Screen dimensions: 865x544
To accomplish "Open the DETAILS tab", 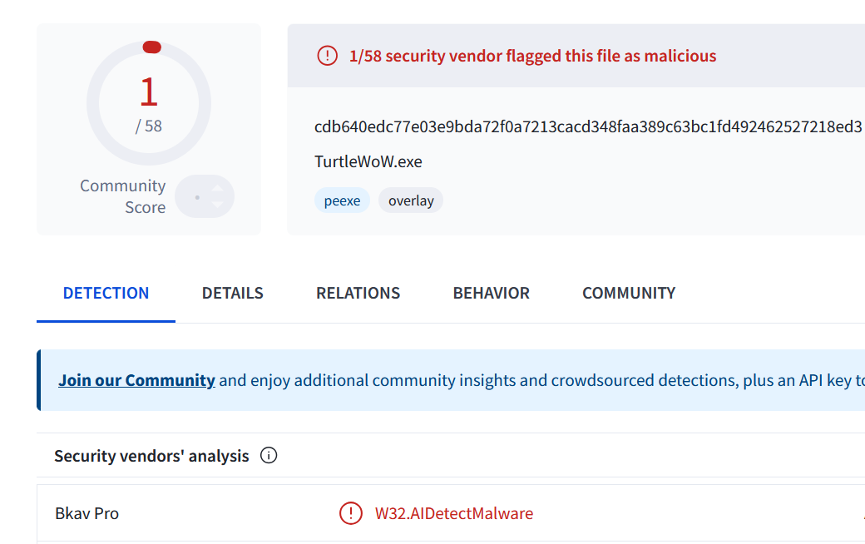I will coord(233,293).
